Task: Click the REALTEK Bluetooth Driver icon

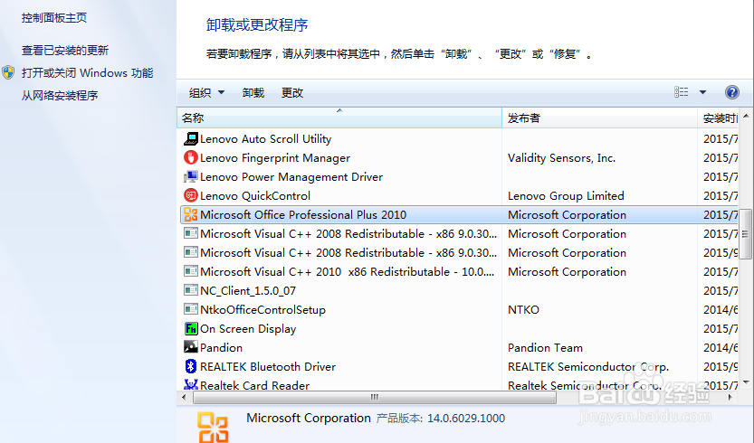Action: pos(190,367)
